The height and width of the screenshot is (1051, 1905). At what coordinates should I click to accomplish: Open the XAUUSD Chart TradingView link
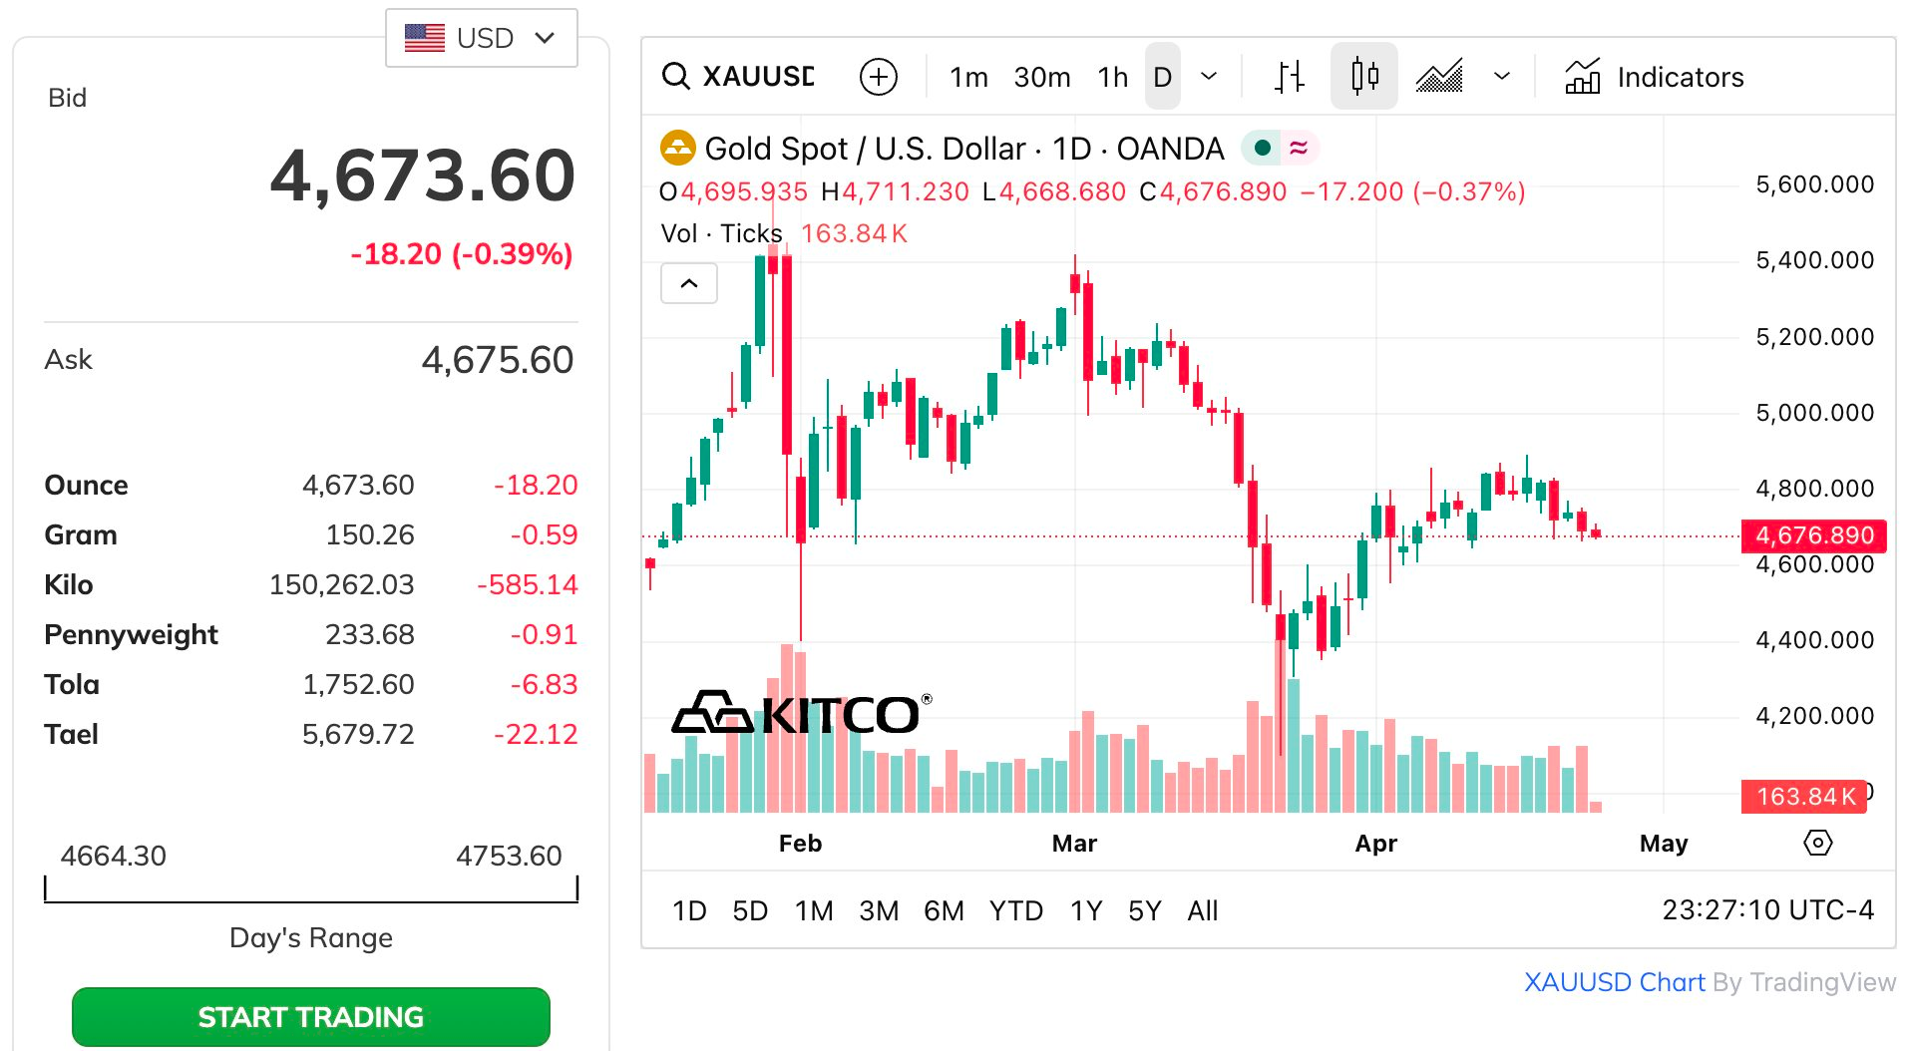(x=1614, y=982)
